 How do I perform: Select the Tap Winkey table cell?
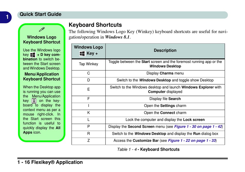[x=88, y=64]
